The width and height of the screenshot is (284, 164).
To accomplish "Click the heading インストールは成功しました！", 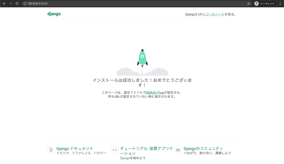I will pyautogui.click(x=142, y=83).
